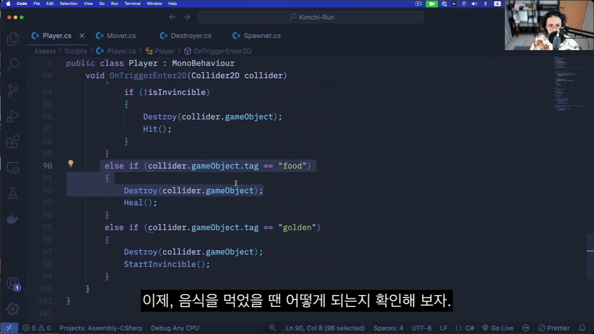The image size is (594, 334).
Task: Click the Kimchi-Run command center search box
Action: click(x=311, y=17)
